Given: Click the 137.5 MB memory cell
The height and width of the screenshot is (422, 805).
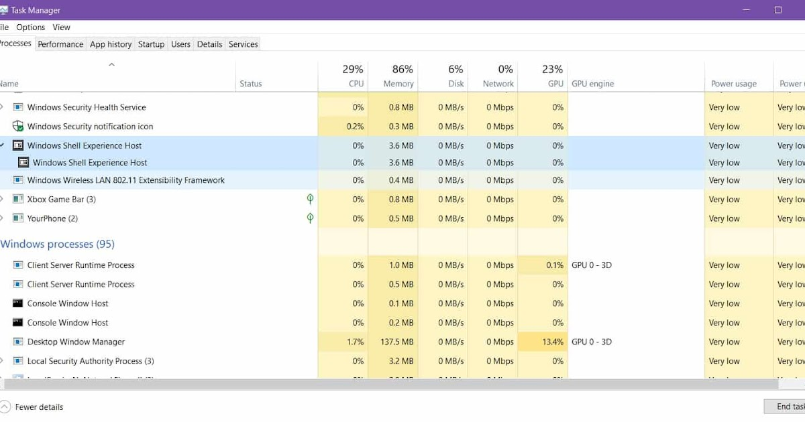Looking at the screenshot, I should 393,342.
